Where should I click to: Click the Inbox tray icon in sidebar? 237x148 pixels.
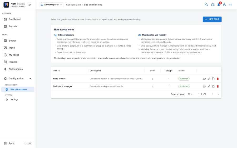click(5, 48)
